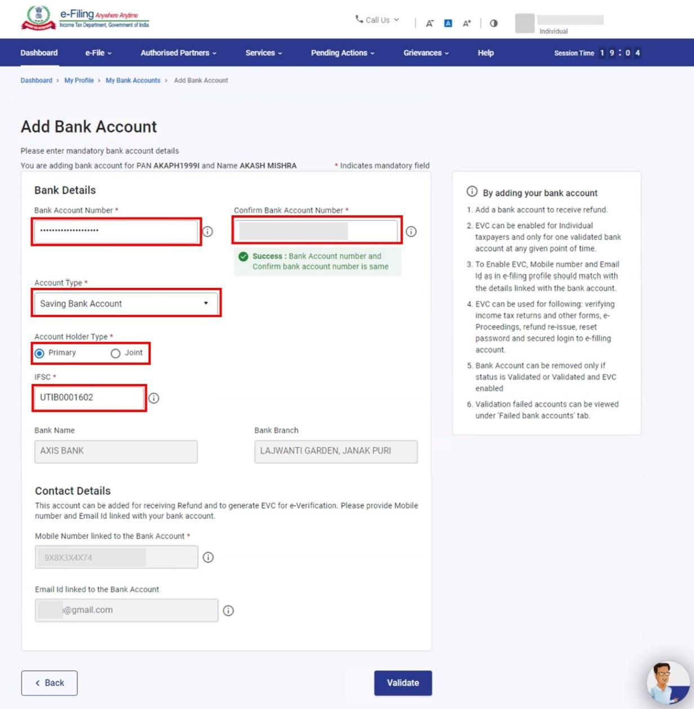Choose Joint as the account holder type

115,353
